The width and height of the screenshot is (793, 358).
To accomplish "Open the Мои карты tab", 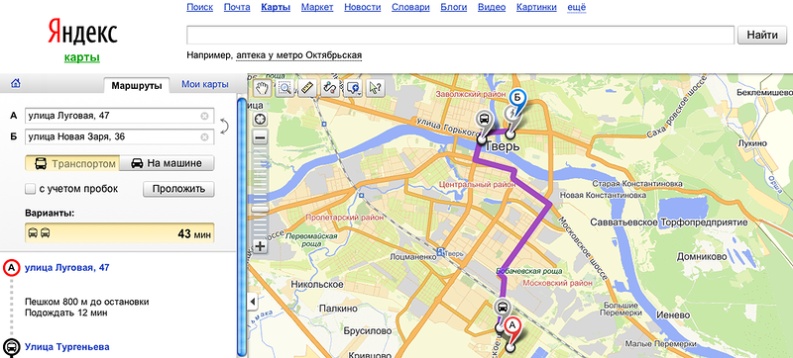I will (x=205, y=84).
